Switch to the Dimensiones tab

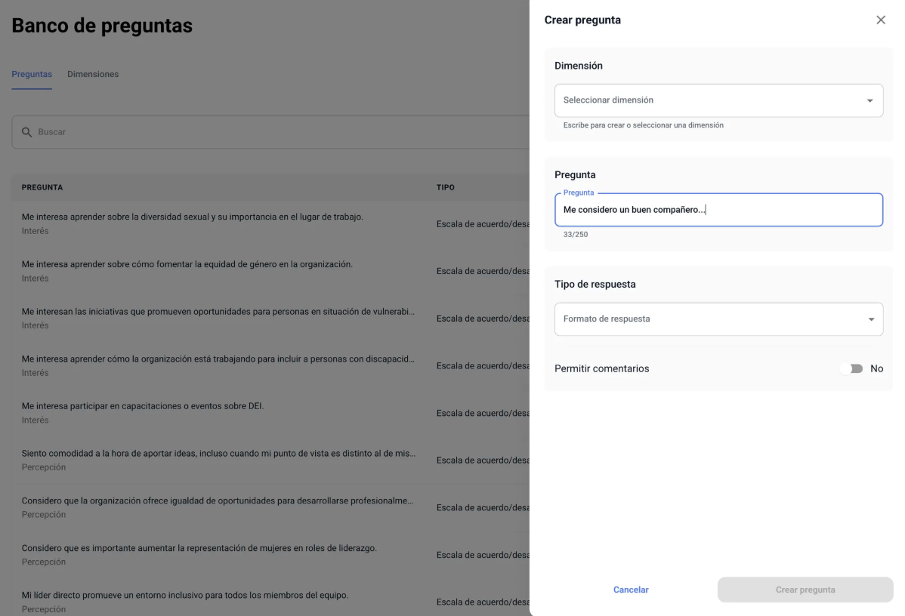[93, 74]
